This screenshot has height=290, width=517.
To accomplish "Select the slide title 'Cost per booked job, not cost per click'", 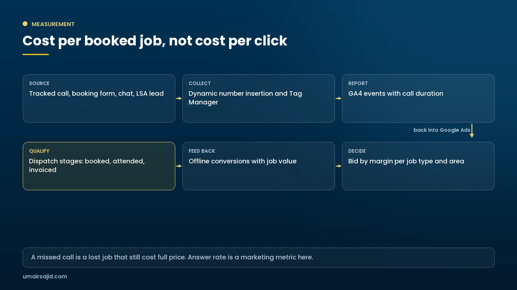I will click(x=155, y=41).
